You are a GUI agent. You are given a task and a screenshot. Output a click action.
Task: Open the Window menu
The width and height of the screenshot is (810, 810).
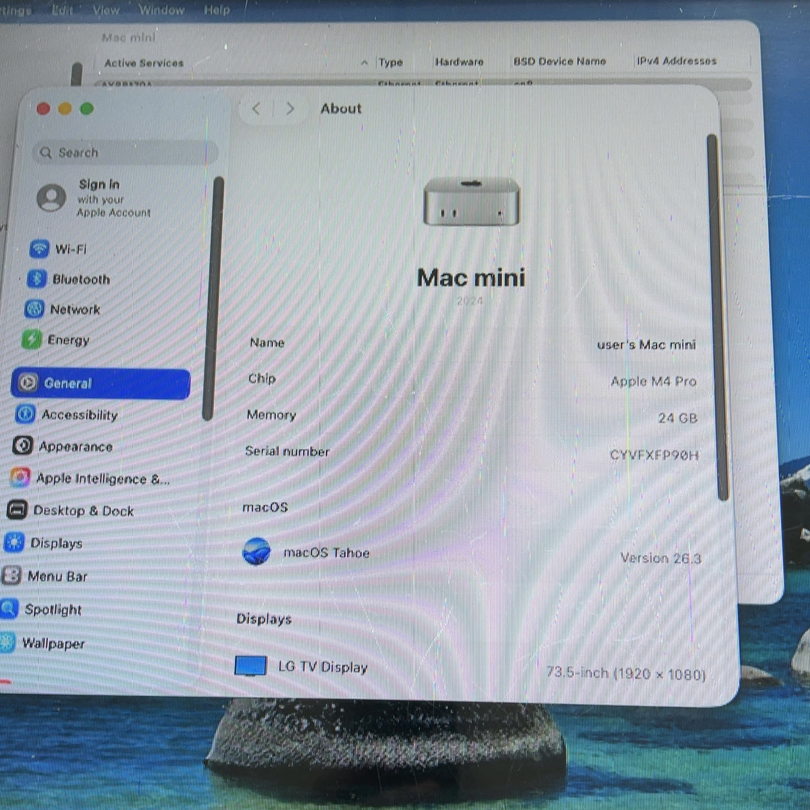pyautogui.click(x=161, y=10)
